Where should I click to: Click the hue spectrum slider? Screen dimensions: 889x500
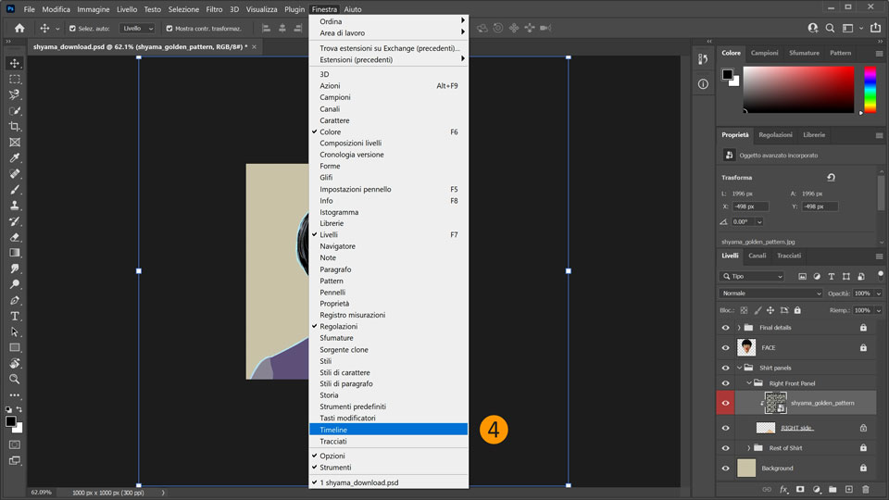coord(870,90)
